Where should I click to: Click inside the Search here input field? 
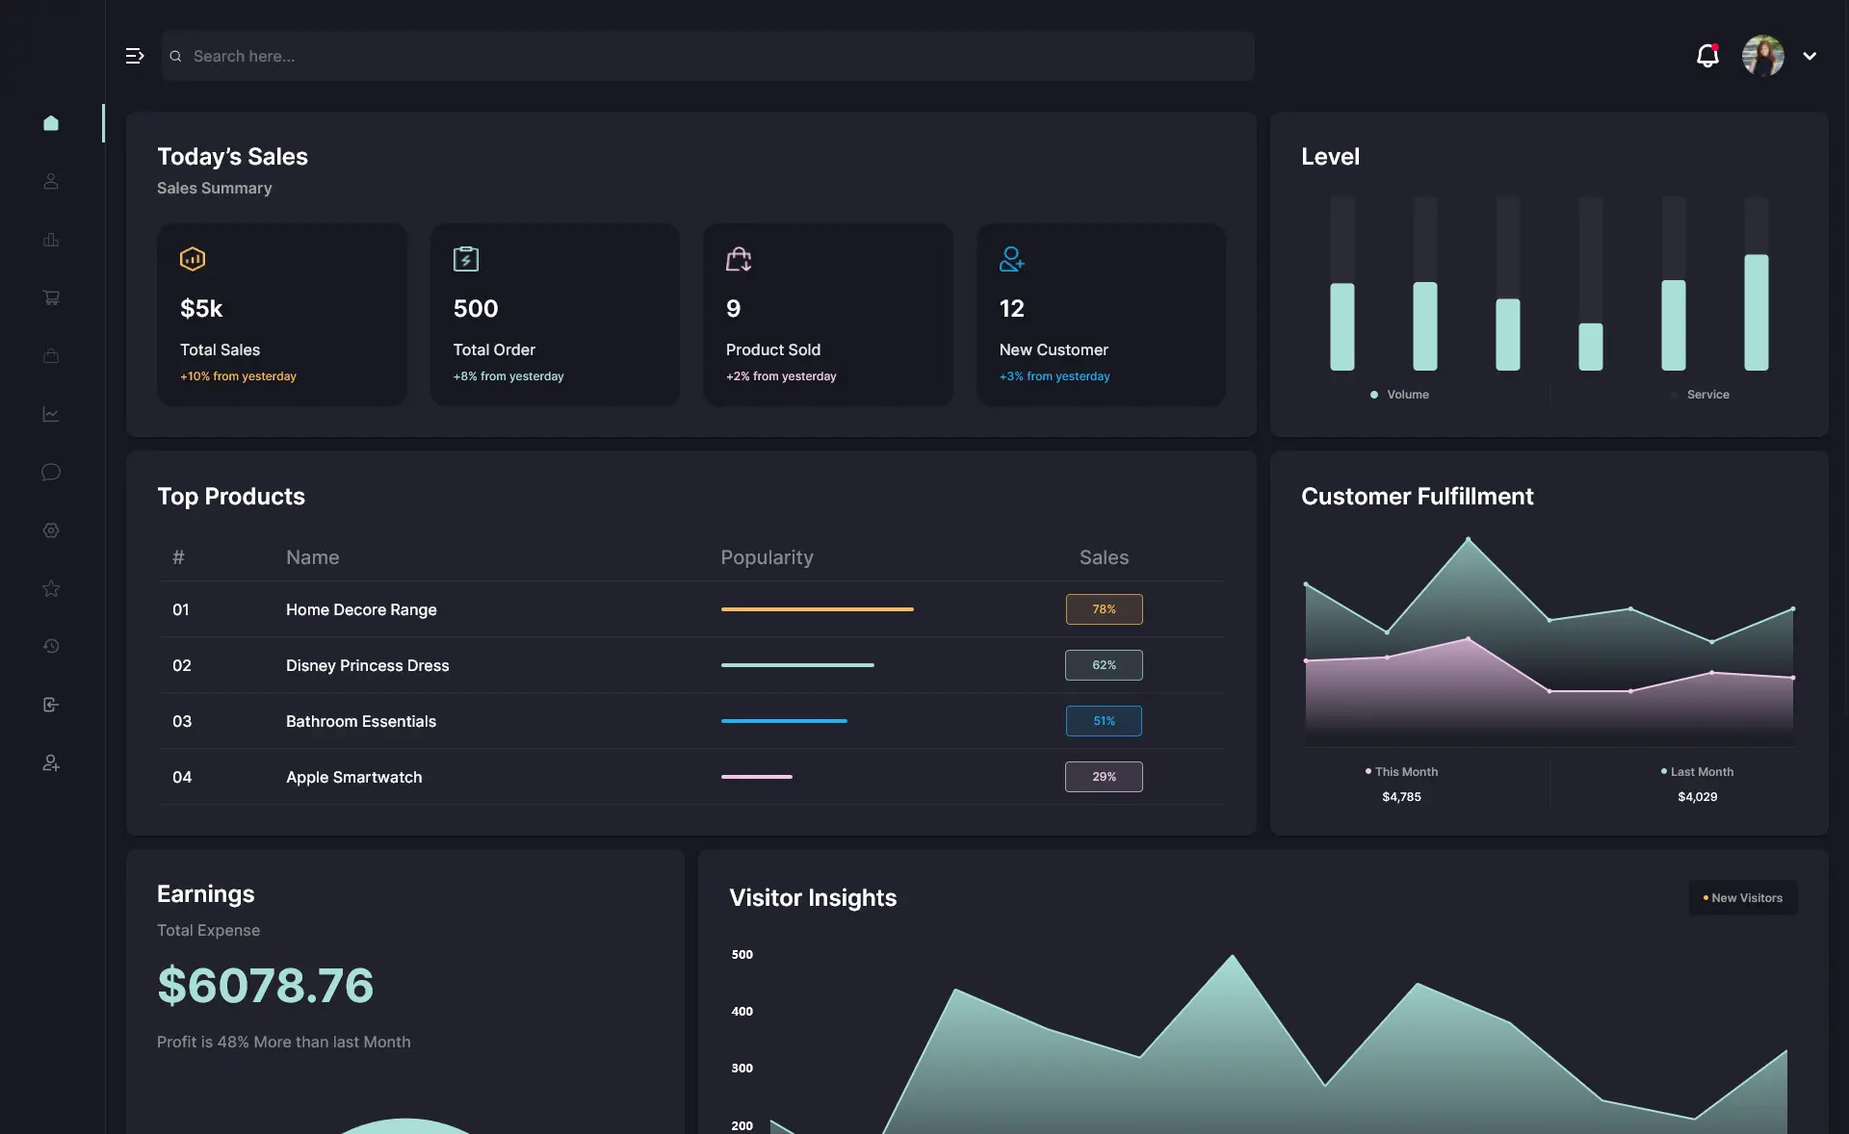(707, 56)
